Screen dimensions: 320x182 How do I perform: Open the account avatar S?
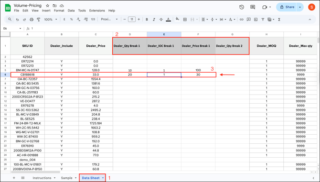[311, 7]
